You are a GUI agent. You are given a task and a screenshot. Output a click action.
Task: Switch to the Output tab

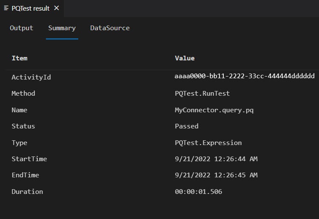pyautogui.click(x=21, y=28)
